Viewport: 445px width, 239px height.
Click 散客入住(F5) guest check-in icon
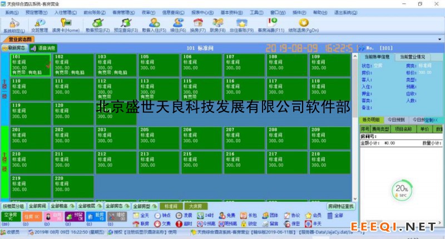[x=154, y=24]
